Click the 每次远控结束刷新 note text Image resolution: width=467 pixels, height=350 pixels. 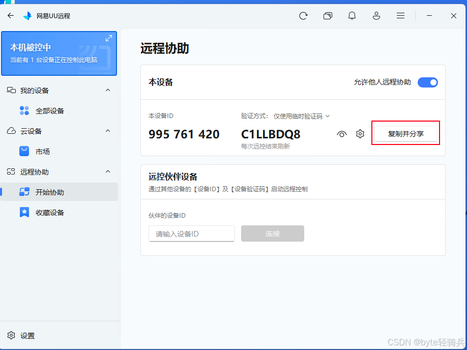266,146
